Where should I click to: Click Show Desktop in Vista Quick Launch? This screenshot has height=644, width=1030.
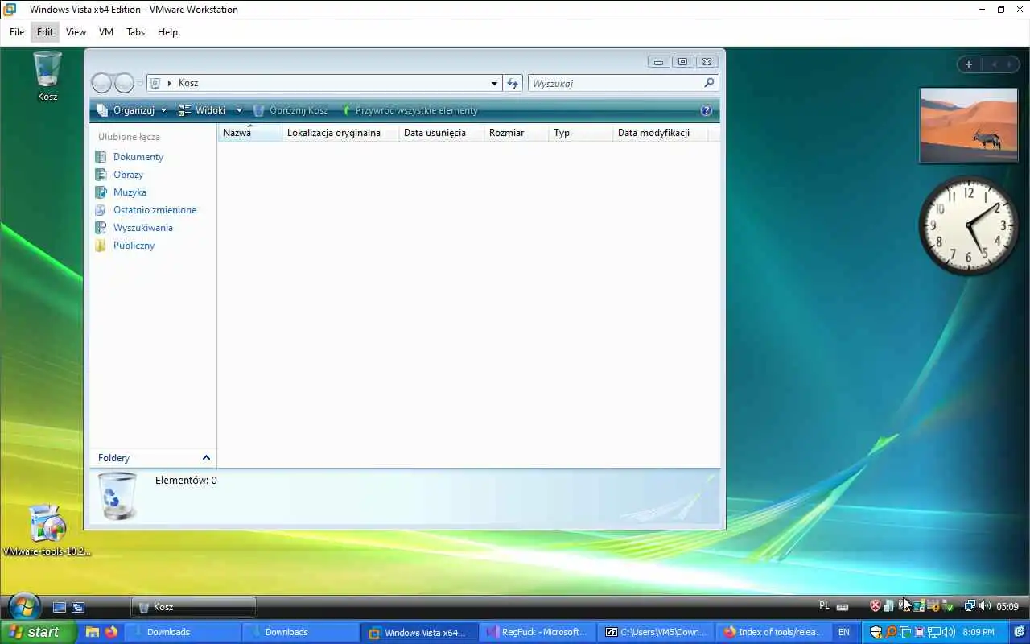(x=60, y=607)
